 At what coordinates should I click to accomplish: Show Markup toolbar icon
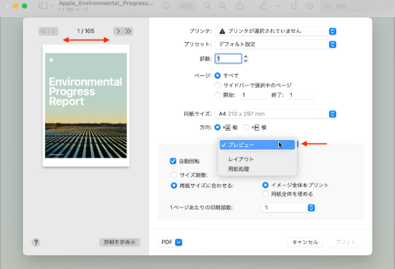pos(310,6)
